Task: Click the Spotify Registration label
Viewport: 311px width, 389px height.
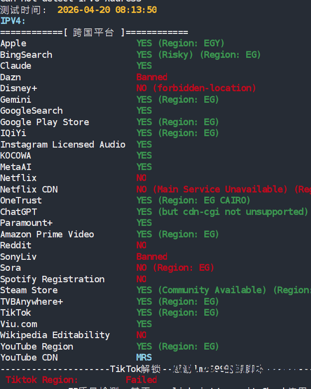Action: pos(52,279)
